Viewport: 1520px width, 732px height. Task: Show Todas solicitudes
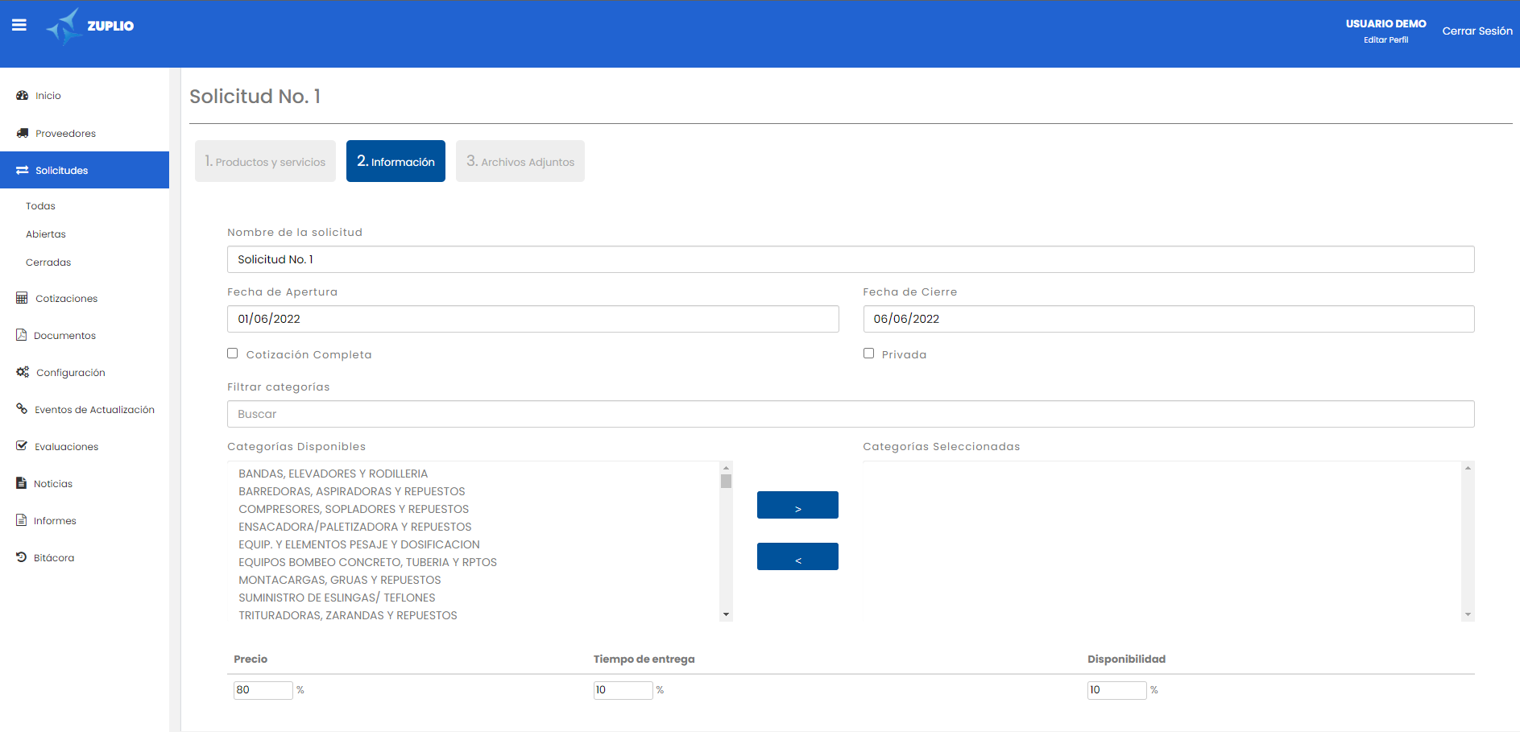point(40,206)
